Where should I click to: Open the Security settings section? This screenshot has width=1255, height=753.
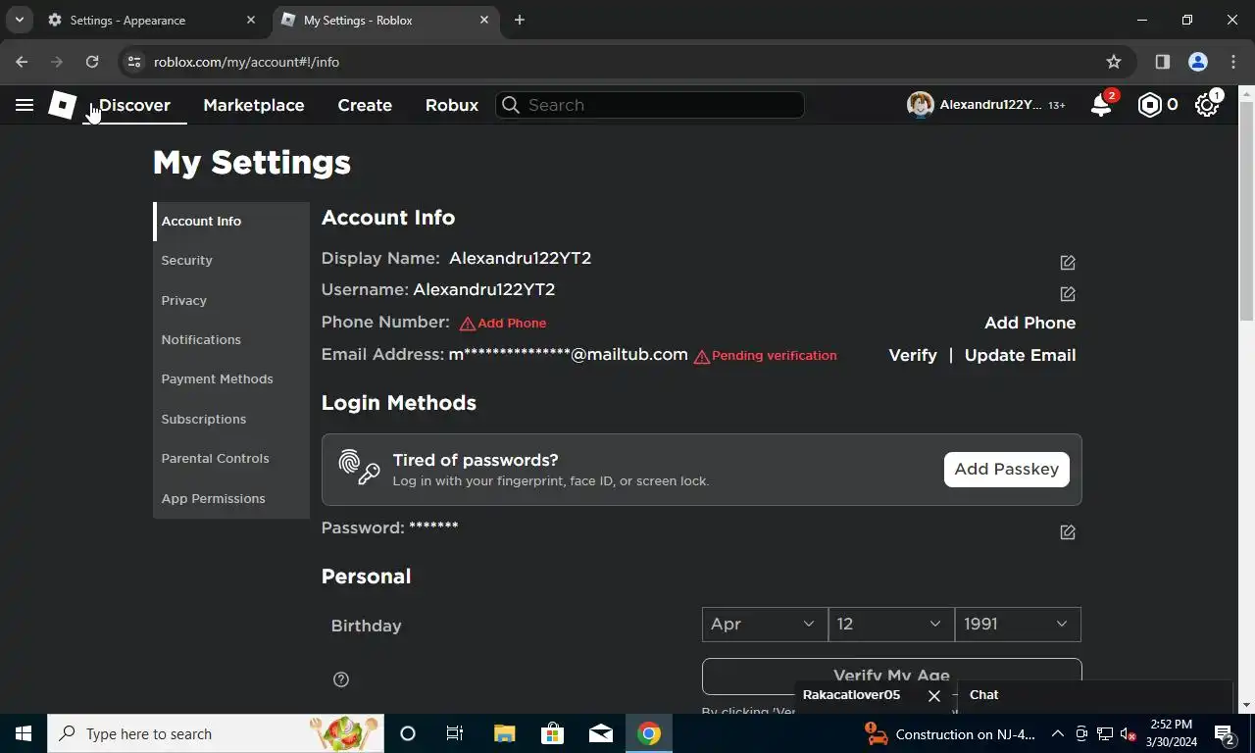231,261
